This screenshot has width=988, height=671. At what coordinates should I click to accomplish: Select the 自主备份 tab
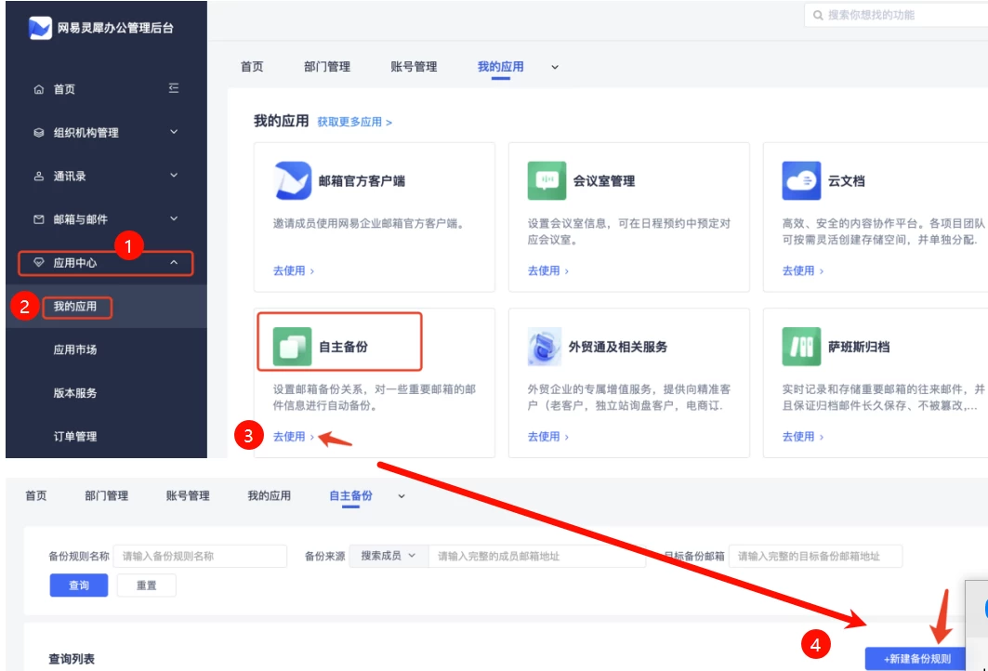(351, 496)
